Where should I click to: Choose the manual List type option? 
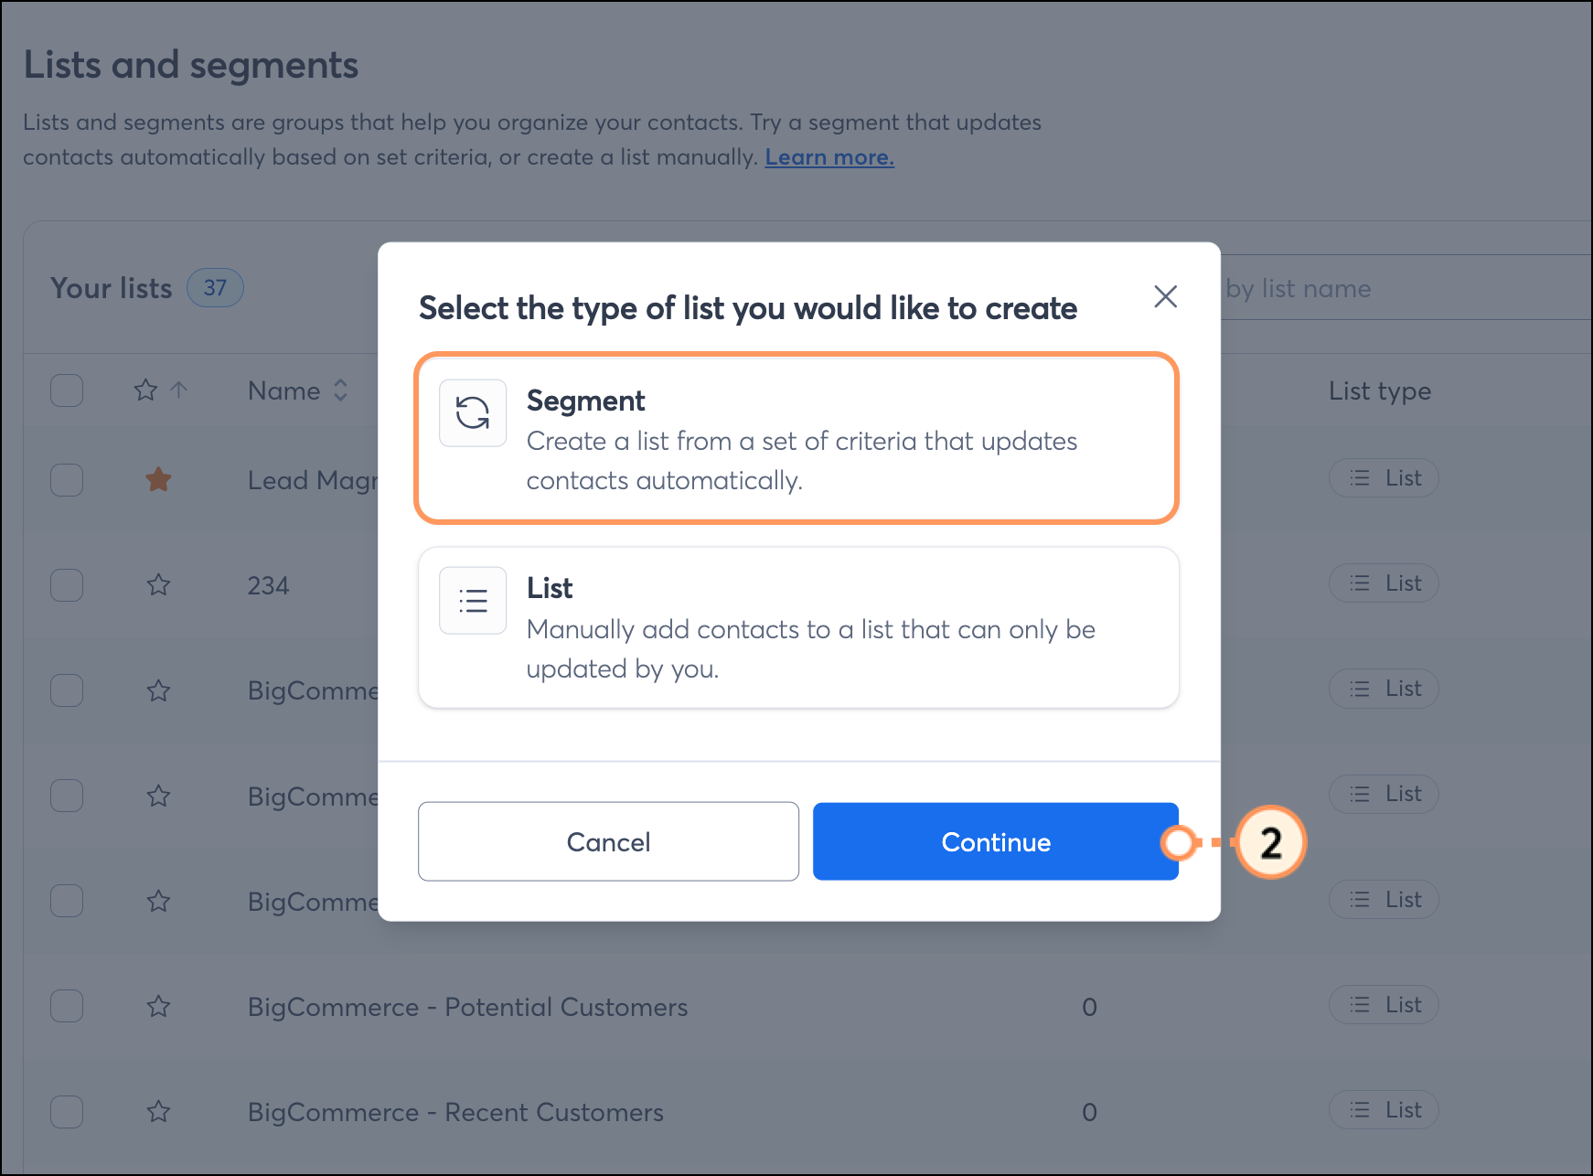(796, 627)
